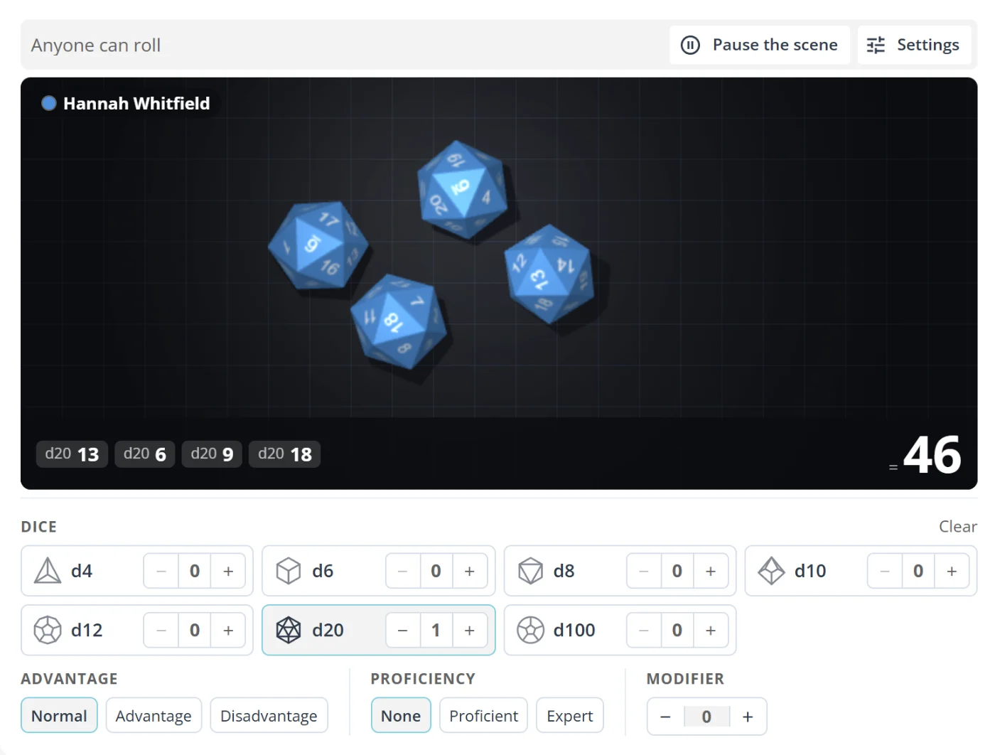Set proficiency to Proficient

(x=483, y=716)
